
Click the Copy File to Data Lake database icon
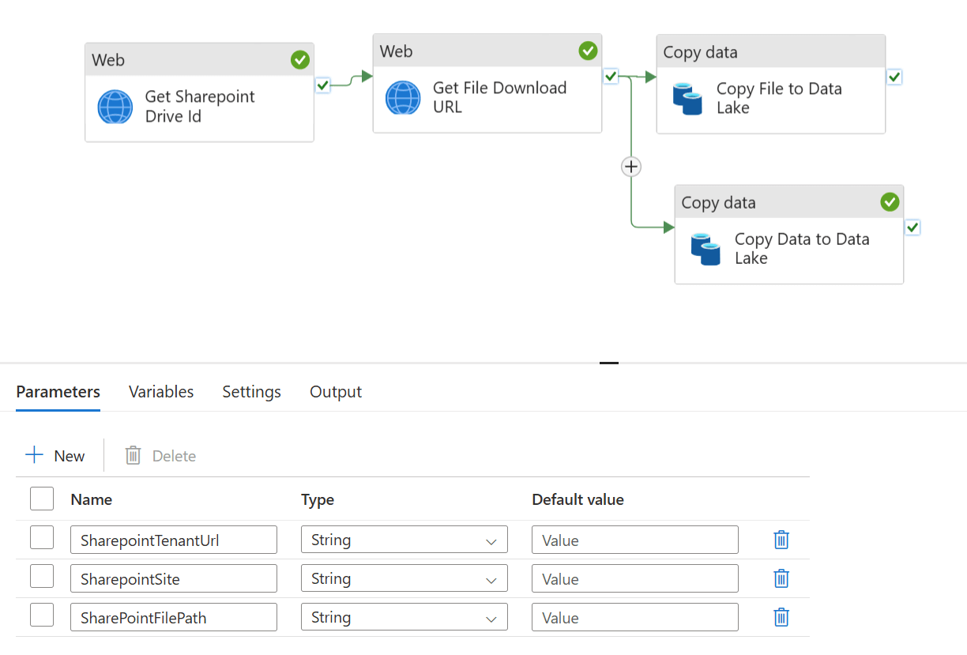point(687,99)
